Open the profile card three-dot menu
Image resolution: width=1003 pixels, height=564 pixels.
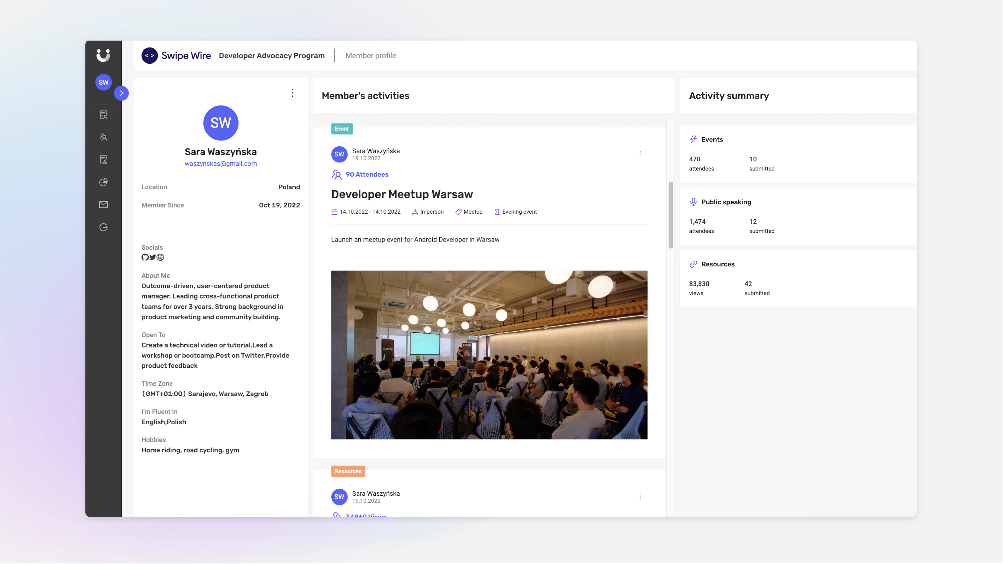293,93
